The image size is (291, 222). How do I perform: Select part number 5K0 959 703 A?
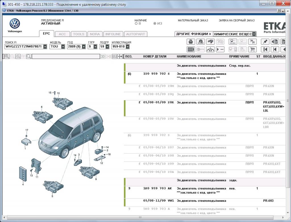[x=156, y=209]
